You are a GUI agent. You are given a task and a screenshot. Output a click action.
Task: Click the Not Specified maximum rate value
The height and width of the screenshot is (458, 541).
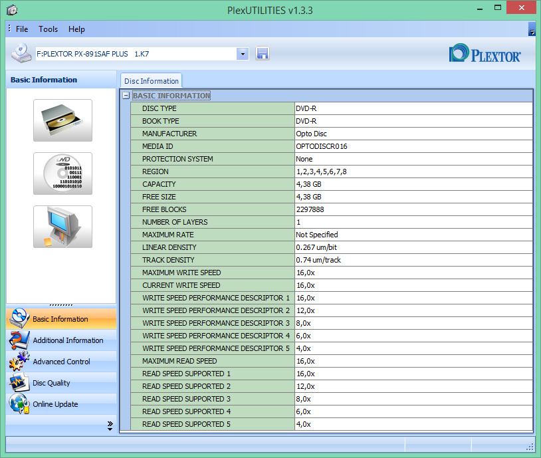point(317,235)
